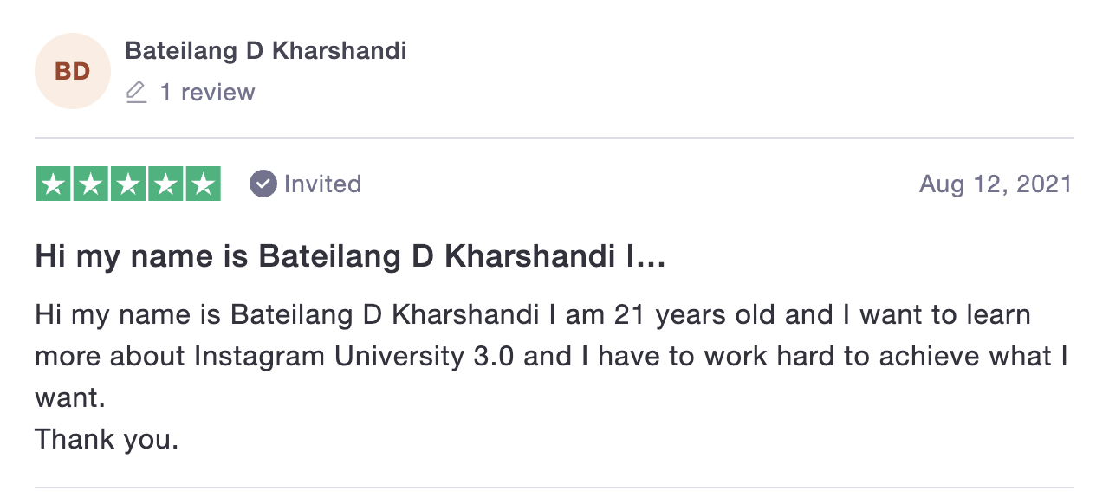Open reviewer name link beside the avatar
The image size is (1109, 497).
(x=266, y=51)
